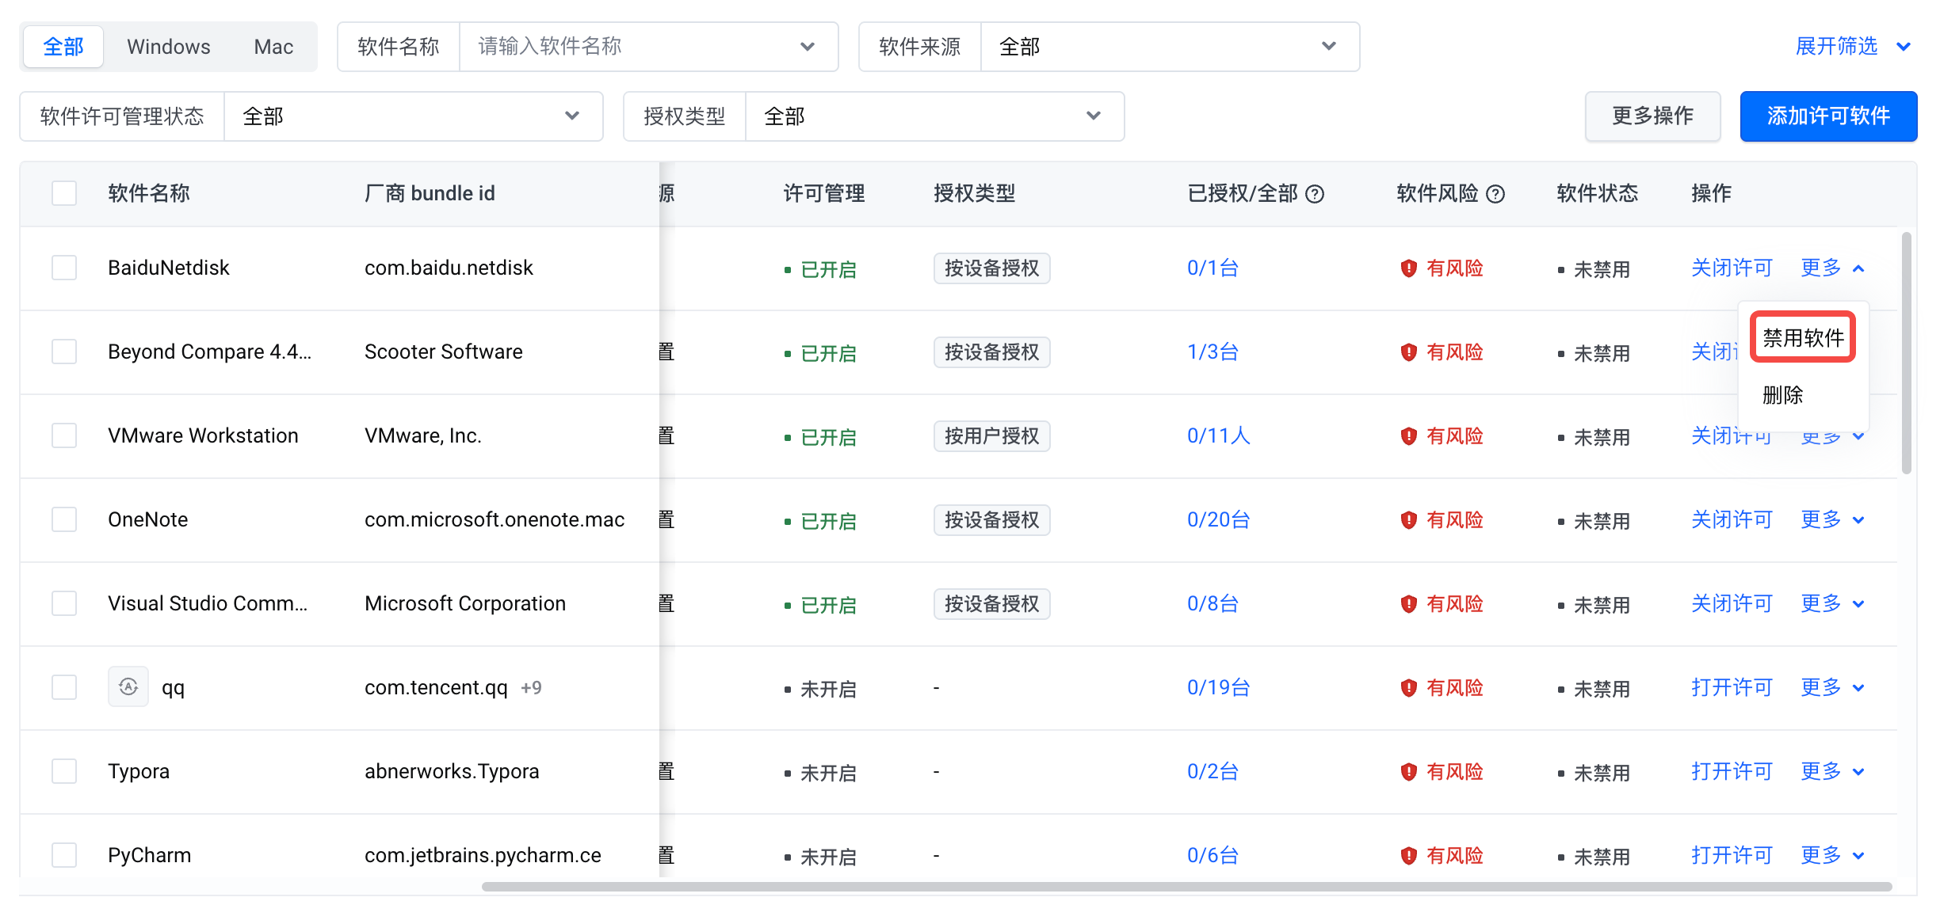Open the 授权类型 filter dropdown
The width and height of the screenshot is (1940, 901).
coord(934,116)
